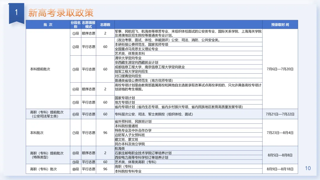Click the 志愿填报模式 column header

click(x=89, y=25)
